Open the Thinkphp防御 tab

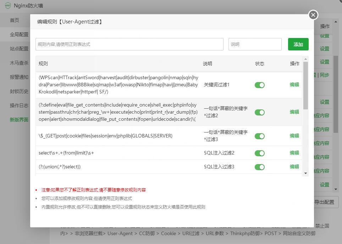point(244,234)
